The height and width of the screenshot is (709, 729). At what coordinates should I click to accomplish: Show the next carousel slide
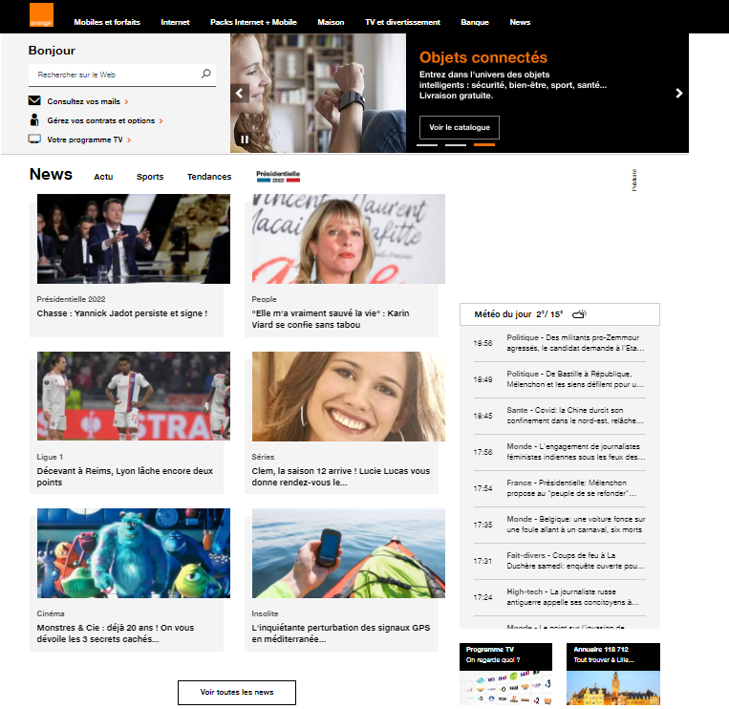678,93
